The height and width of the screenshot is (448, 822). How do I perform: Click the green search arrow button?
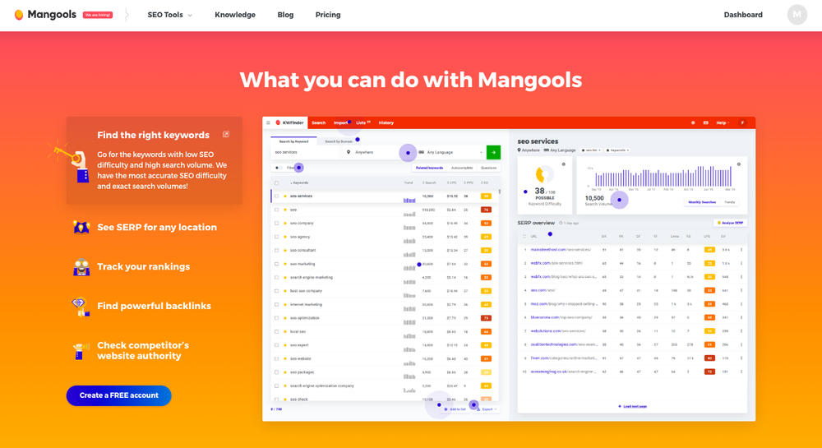click(493, 152)
